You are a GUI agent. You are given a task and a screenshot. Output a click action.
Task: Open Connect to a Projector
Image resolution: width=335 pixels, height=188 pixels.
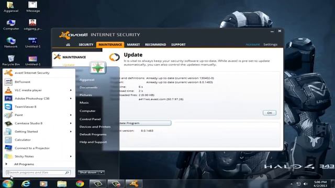tap(39, 148)
